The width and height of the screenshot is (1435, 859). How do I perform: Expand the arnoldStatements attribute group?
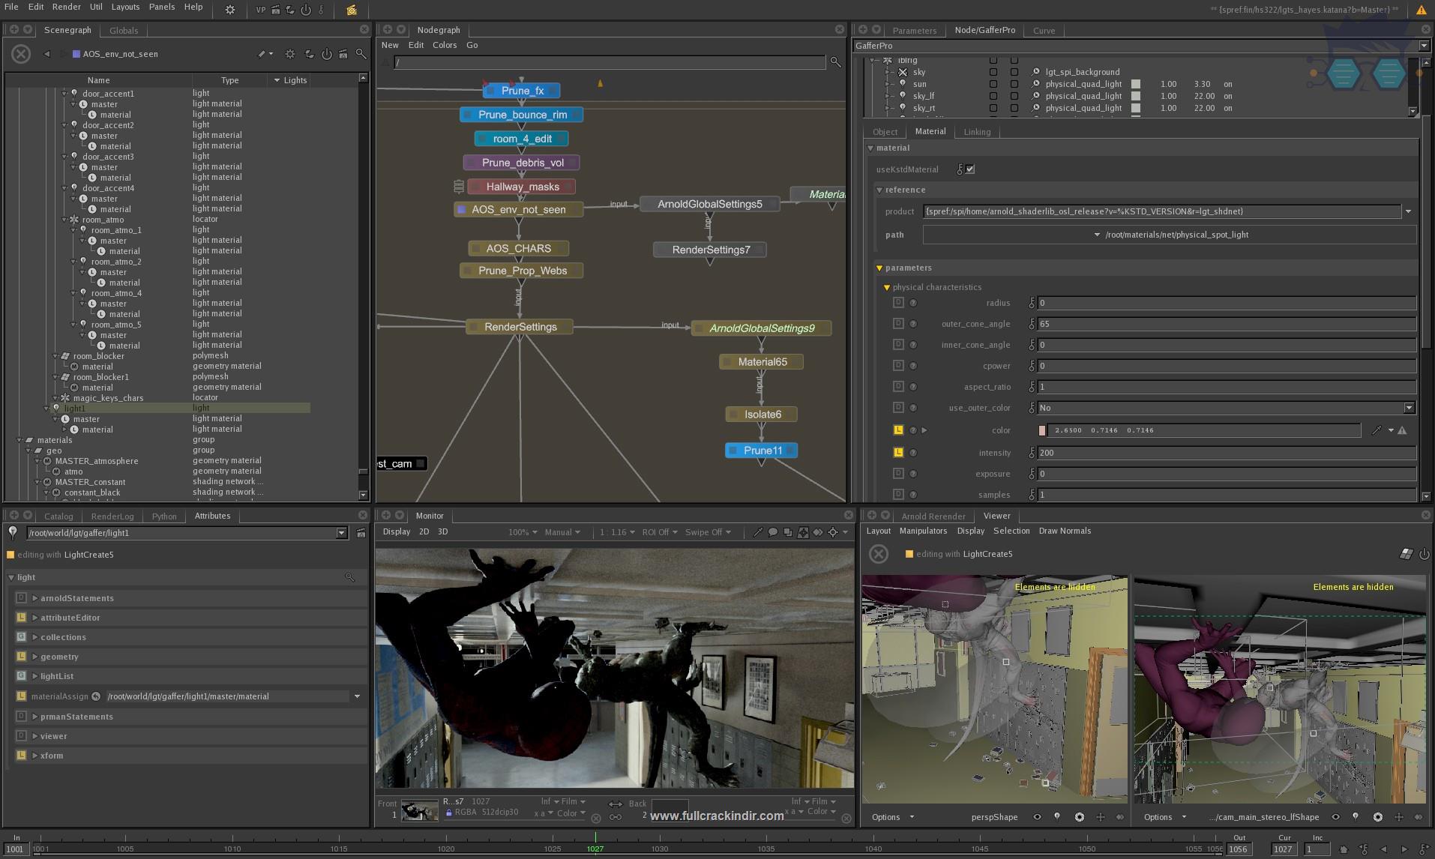coord(35,598)
